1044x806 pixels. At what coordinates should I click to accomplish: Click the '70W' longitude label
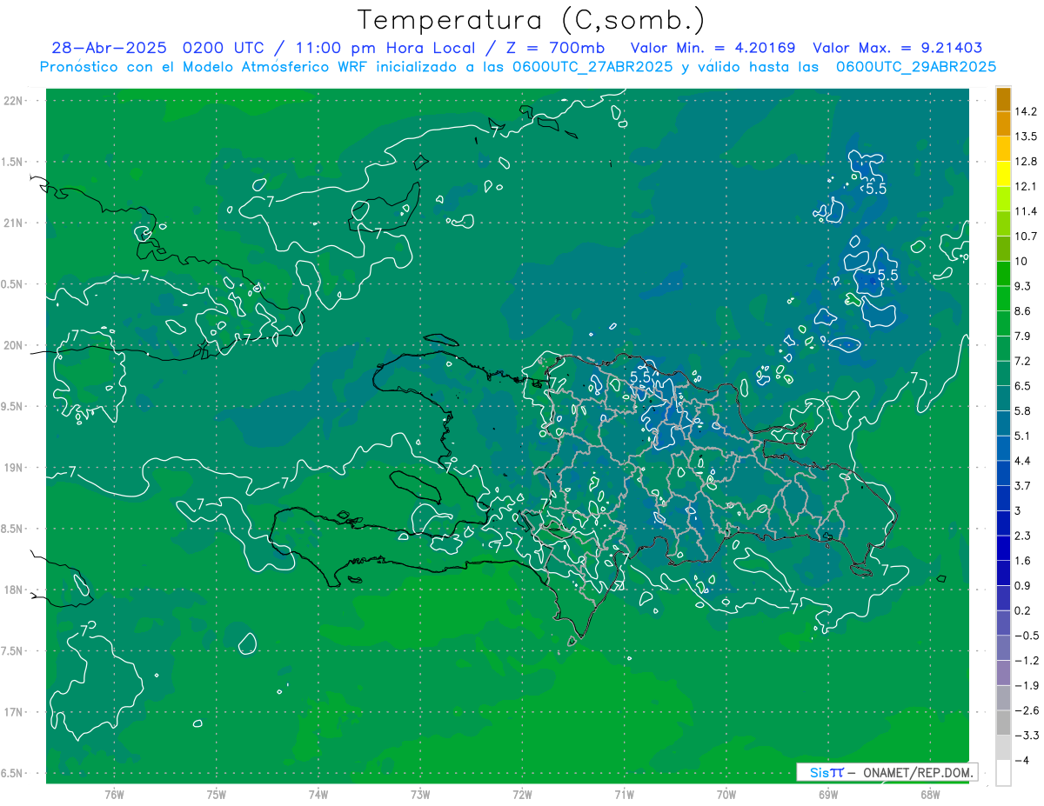726,794
